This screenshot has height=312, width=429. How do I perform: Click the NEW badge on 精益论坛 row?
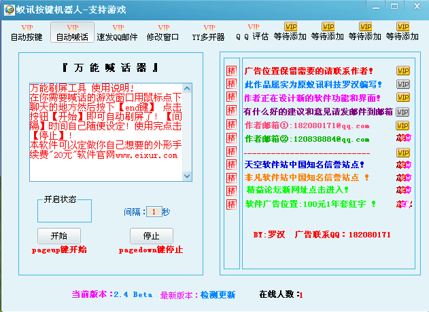click(404, 190)
